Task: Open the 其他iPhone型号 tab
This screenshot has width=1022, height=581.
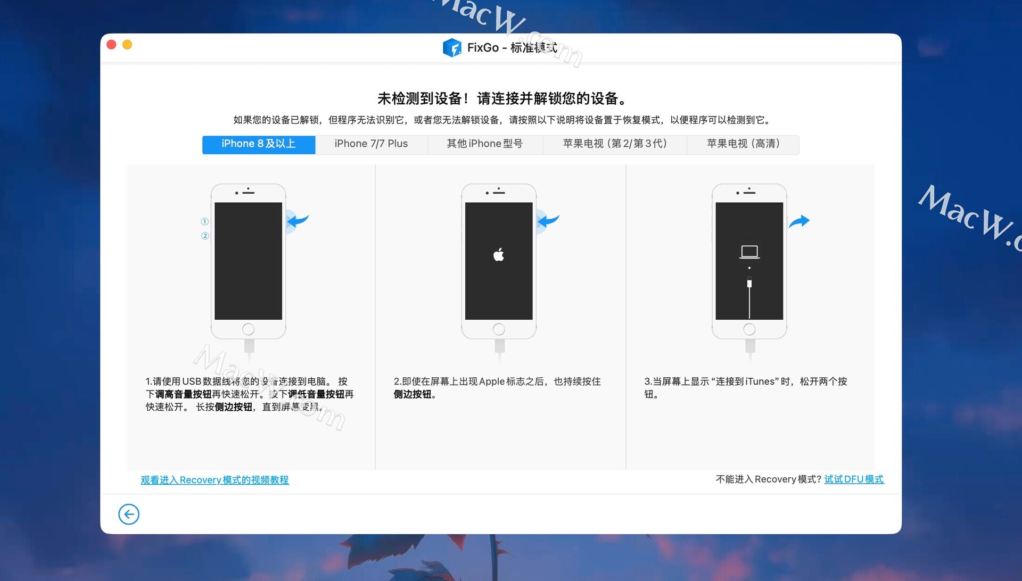Action: pos(484,144)
